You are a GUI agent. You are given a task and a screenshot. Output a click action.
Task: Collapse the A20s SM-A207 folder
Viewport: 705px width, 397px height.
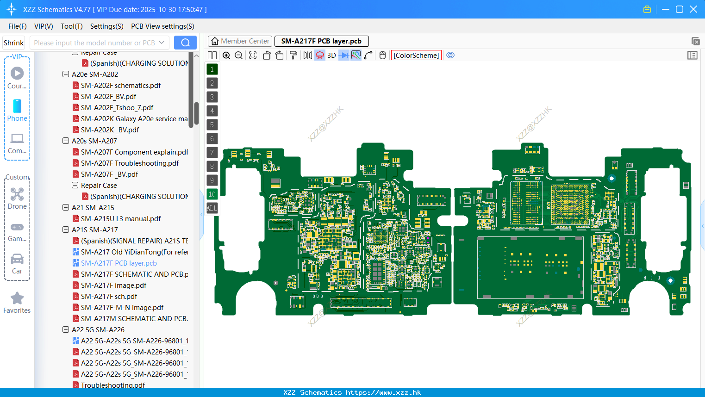pyautogui.click(x=66, y=141)
